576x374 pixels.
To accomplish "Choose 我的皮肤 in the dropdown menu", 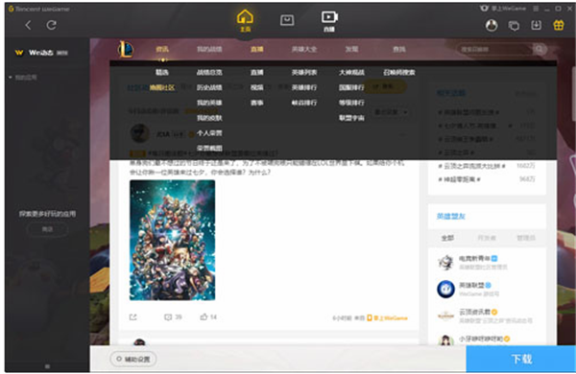I will 209,118.
